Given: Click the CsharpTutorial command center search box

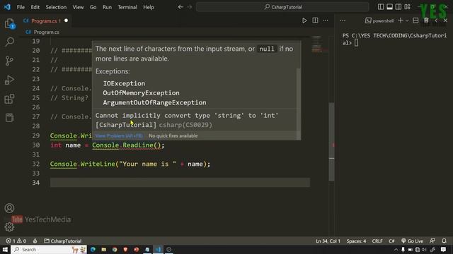Looking at the screenshot, I should coord(282,7).
